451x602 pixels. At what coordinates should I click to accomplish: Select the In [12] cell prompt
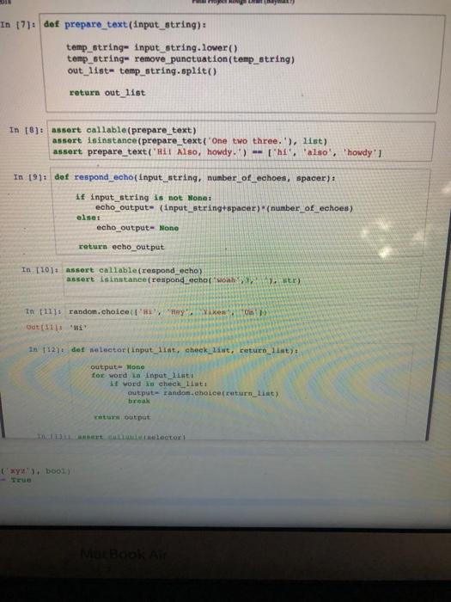[46, 349]
